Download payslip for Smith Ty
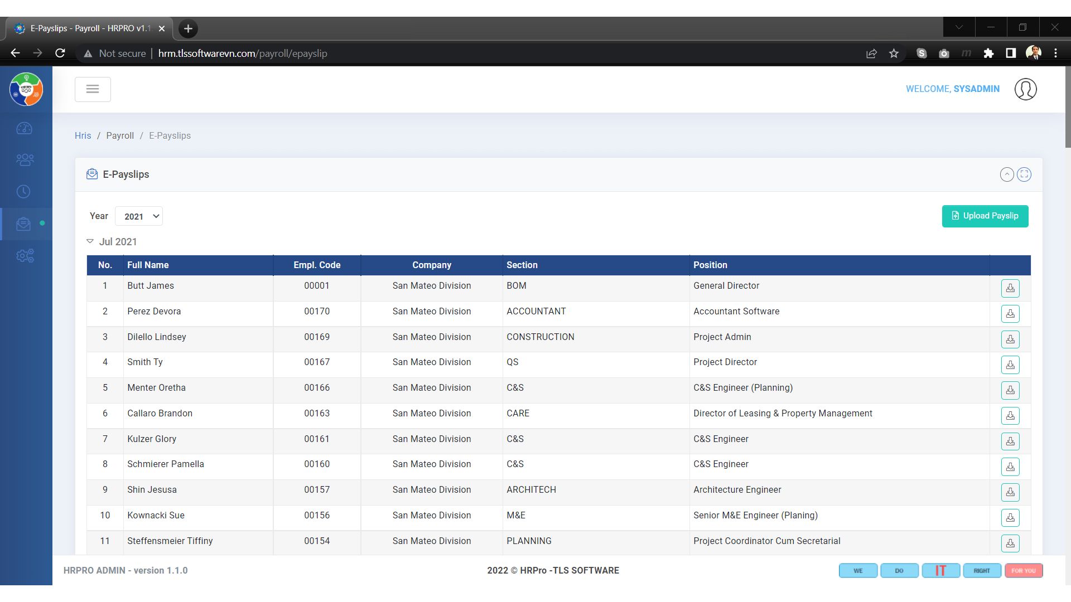1071x602 pixels. tap(1010, 365)
